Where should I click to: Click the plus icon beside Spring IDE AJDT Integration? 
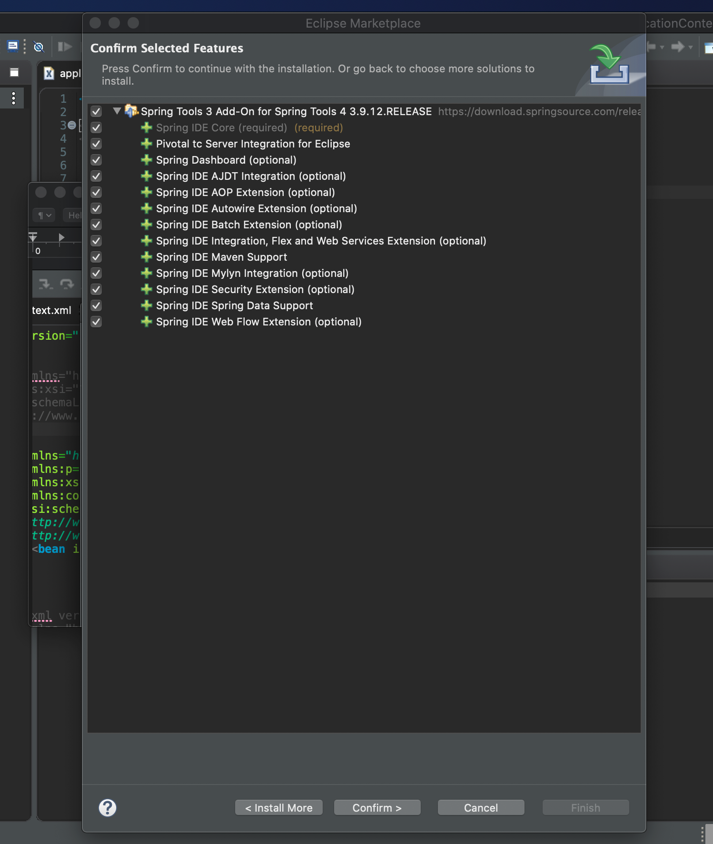147,176
